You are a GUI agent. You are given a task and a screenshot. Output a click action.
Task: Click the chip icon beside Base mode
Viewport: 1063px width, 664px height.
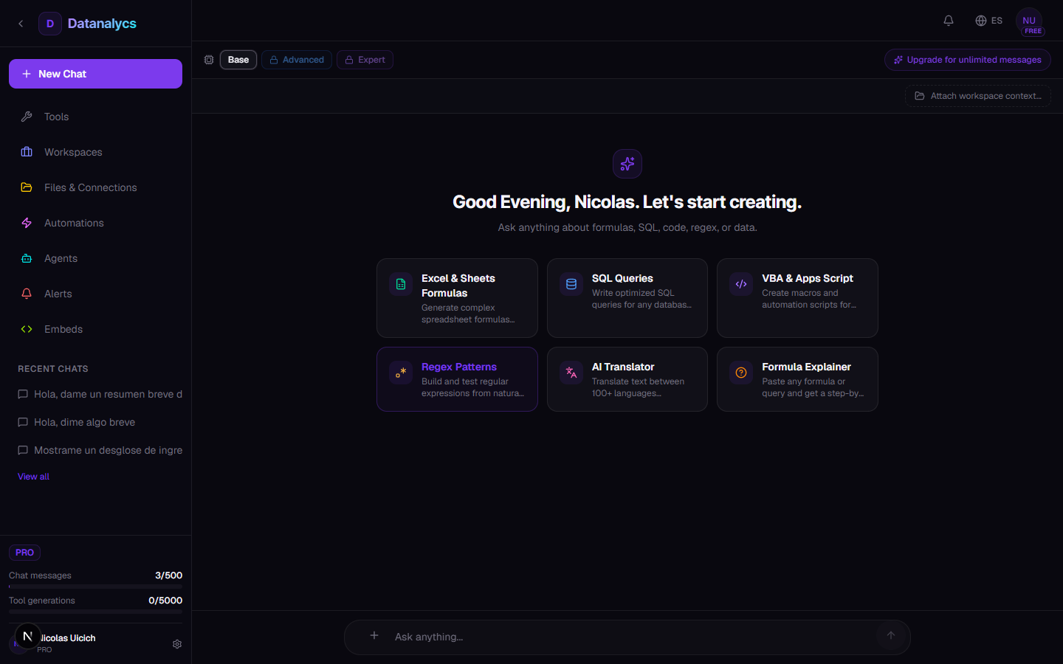tap(209, 60)
